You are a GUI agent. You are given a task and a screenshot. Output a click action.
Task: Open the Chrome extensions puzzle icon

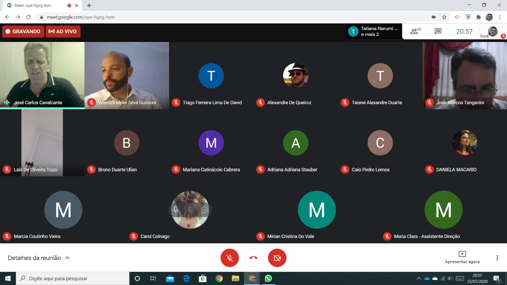point(478,17)
